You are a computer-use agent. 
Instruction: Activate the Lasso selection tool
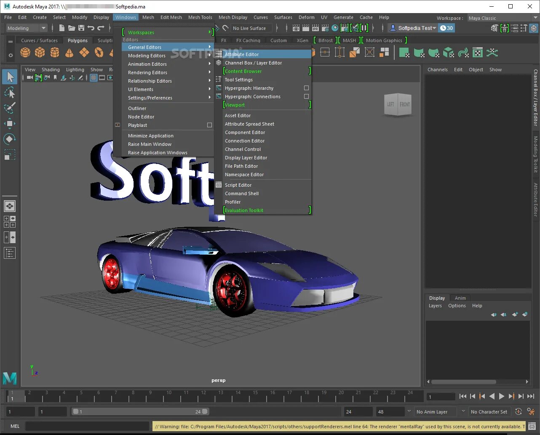point(10,92)
